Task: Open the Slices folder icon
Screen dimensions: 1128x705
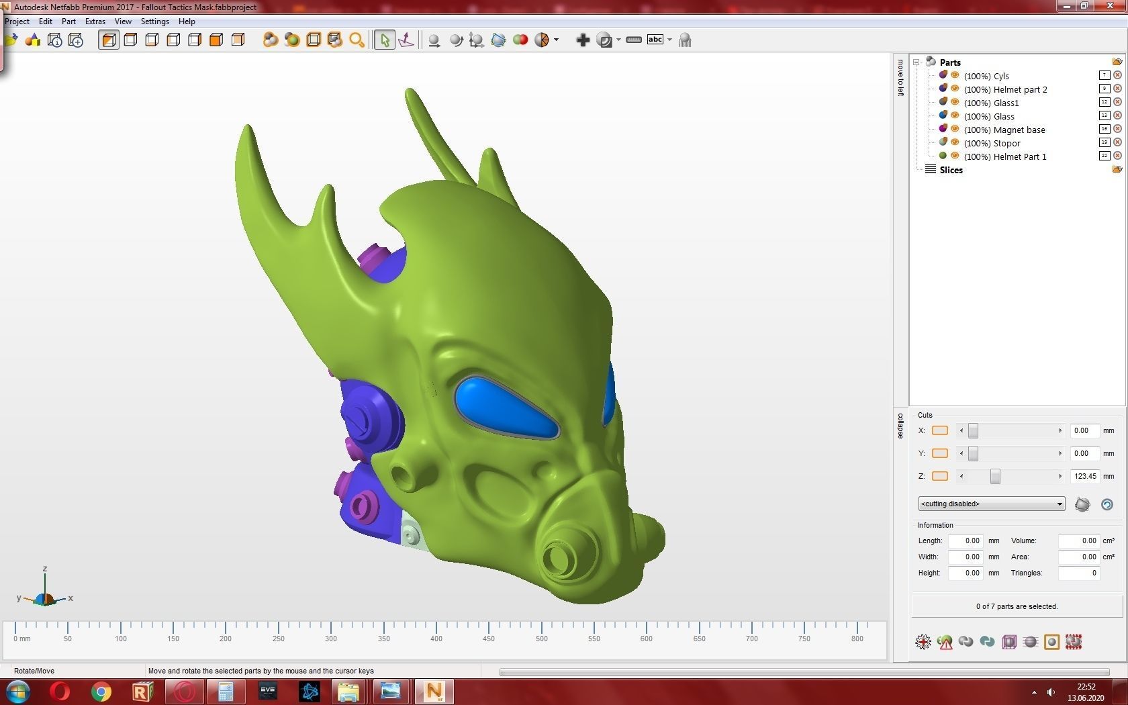Action: [x=1117, y=169]
